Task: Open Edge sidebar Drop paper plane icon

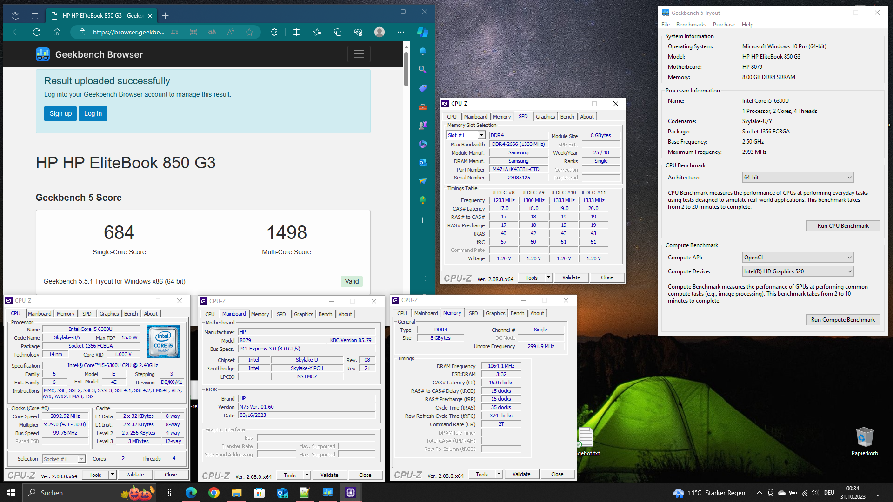Action: 422,181
